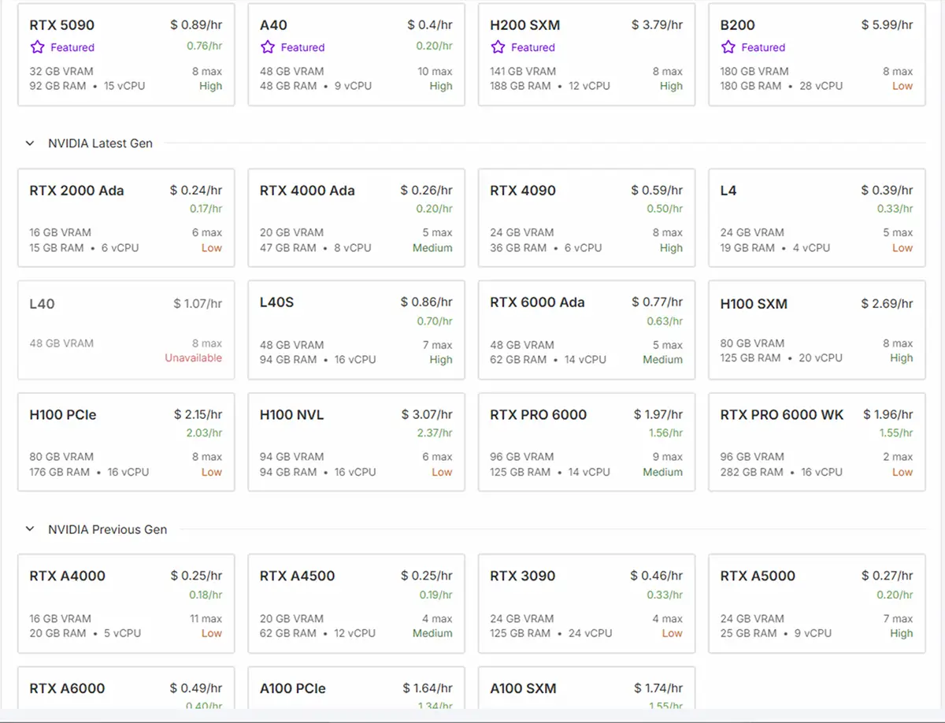
Task: Select the H100 SXM GPU card
Action: 817,330
